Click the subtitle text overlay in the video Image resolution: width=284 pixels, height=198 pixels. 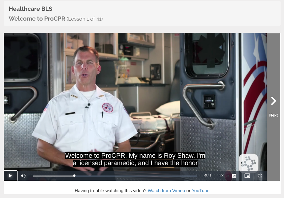tap(135, 159)
